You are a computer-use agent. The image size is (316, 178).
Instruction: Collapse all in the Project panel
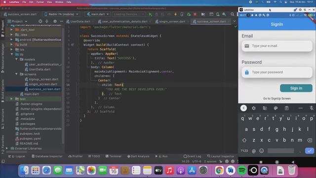pyautogui.click(x=47, y=21)
